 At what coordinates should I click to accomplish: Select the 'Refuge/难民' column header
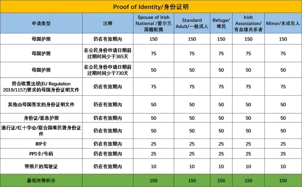[x=221, y=23]
